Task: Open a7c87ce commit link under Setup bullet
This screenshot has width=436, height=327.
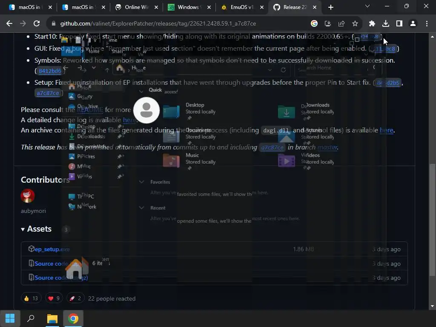Action: (48, 93)
